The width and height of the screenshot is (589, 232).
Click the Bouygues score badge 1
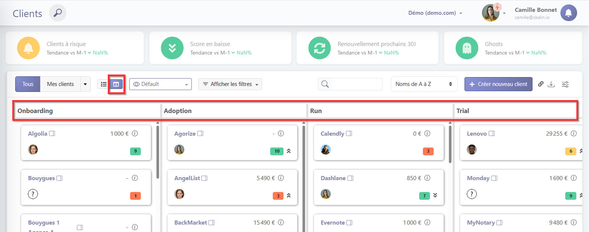135,196
